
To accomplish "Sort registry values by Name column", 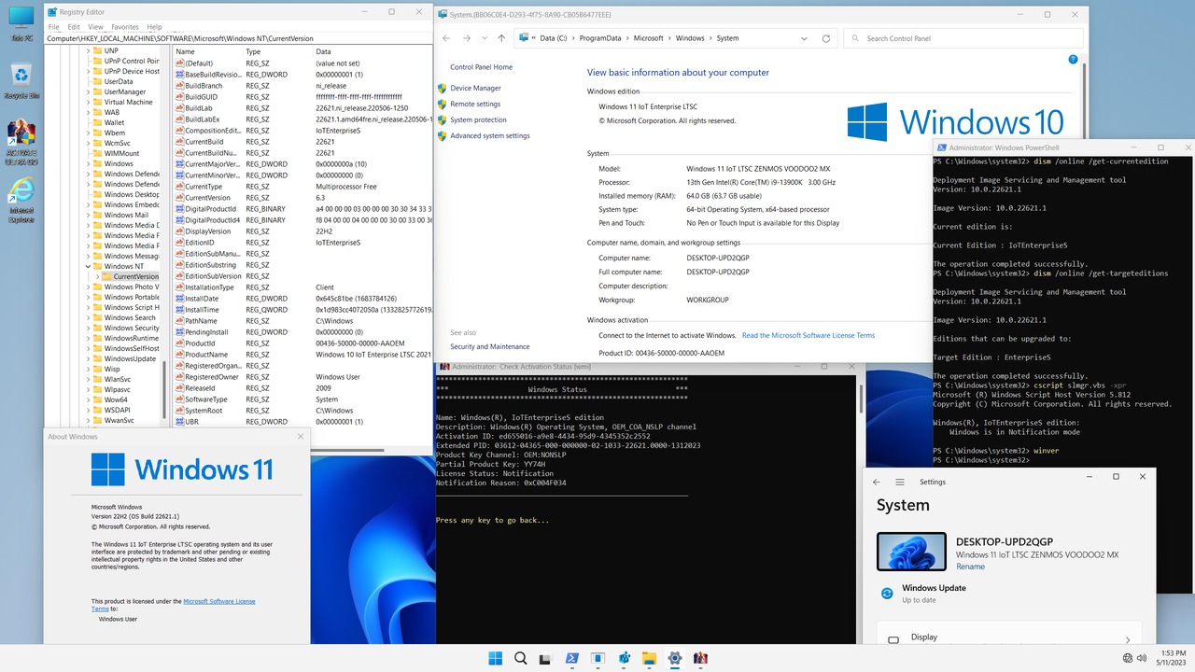I will (207, 51).
